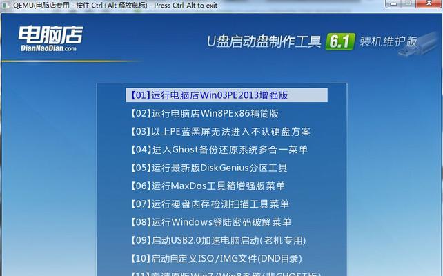Choose [03] PE blue-black screen solution entry
This screenshot has width=443, height=276.
[x=220, y=132]
